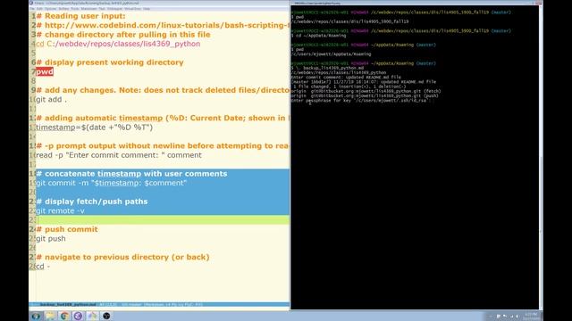
Task: Click the '# adding automatic timestamp' comment
Action: click(163, 118)
